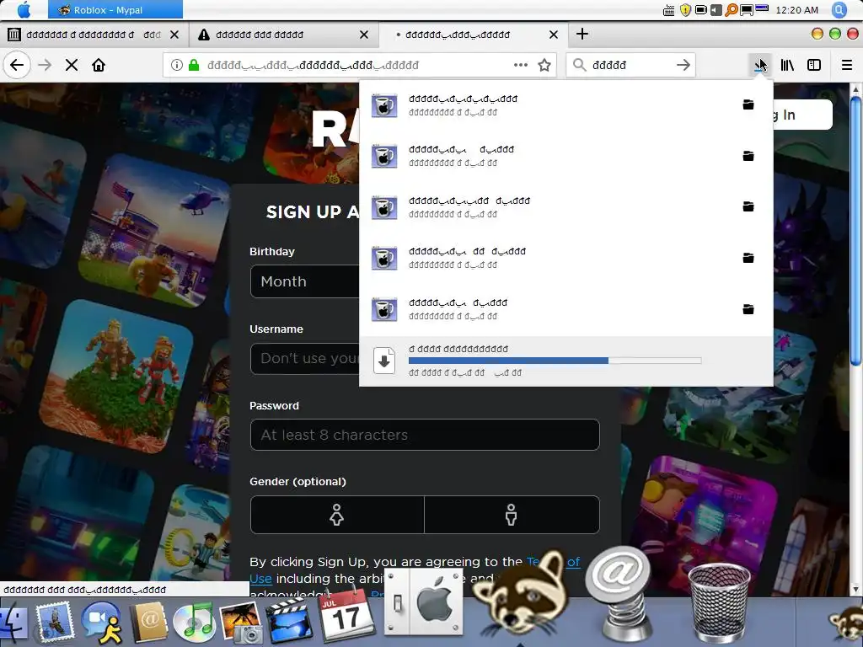863x647 pixels.
Task: Launch iMovie clapperboard from the dock
Action: point(288,623)
